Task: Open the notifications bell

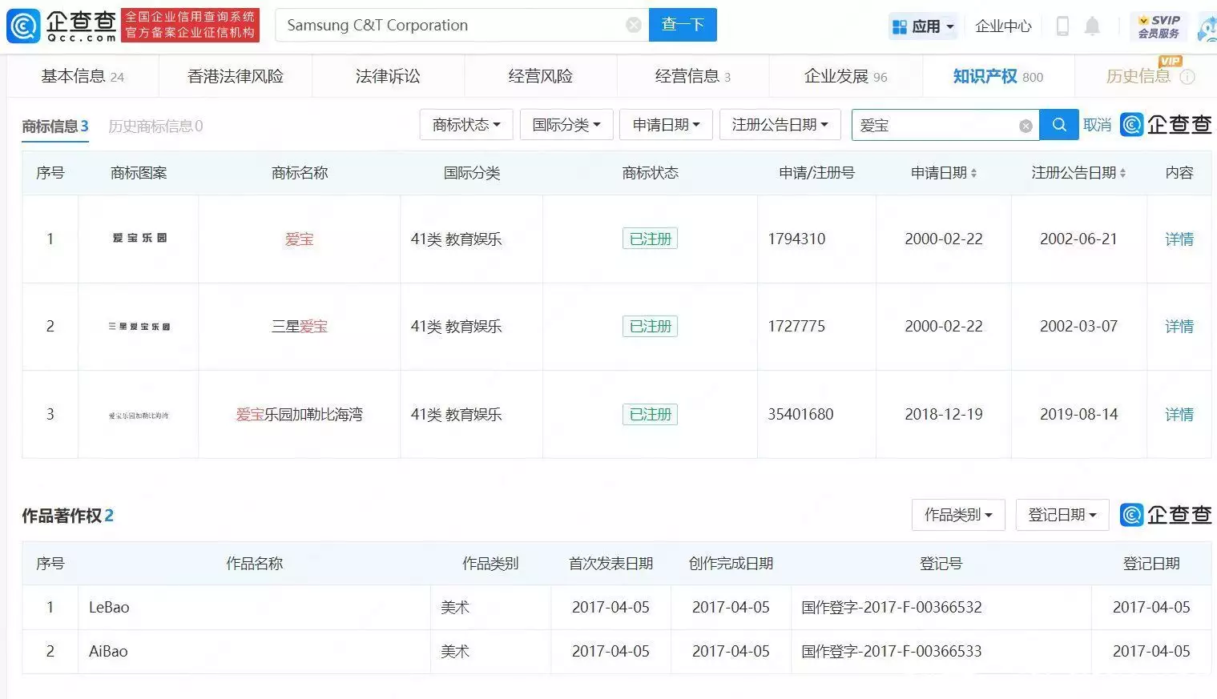Action: (1092, 26)
